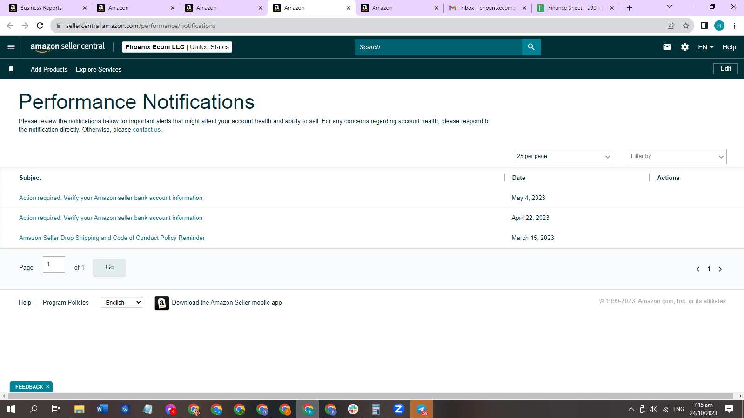The image size is (744, 418).
Task: Close the Business Reports tab
Action: pos(85,8)
